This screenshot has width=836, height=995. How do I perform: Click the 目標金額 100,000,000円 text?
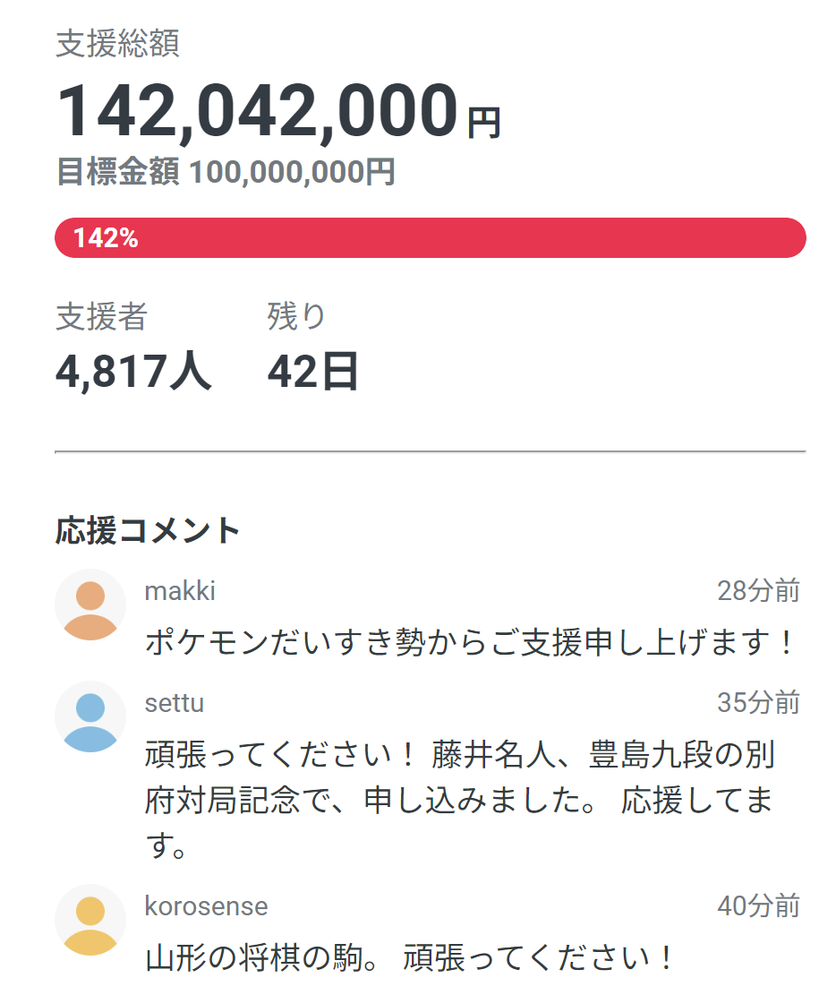point(226,172)
